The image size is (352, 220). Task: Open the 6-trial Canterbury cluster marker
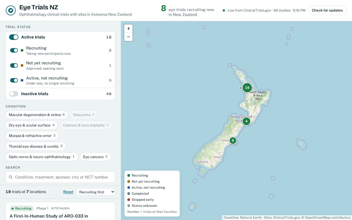233,141
